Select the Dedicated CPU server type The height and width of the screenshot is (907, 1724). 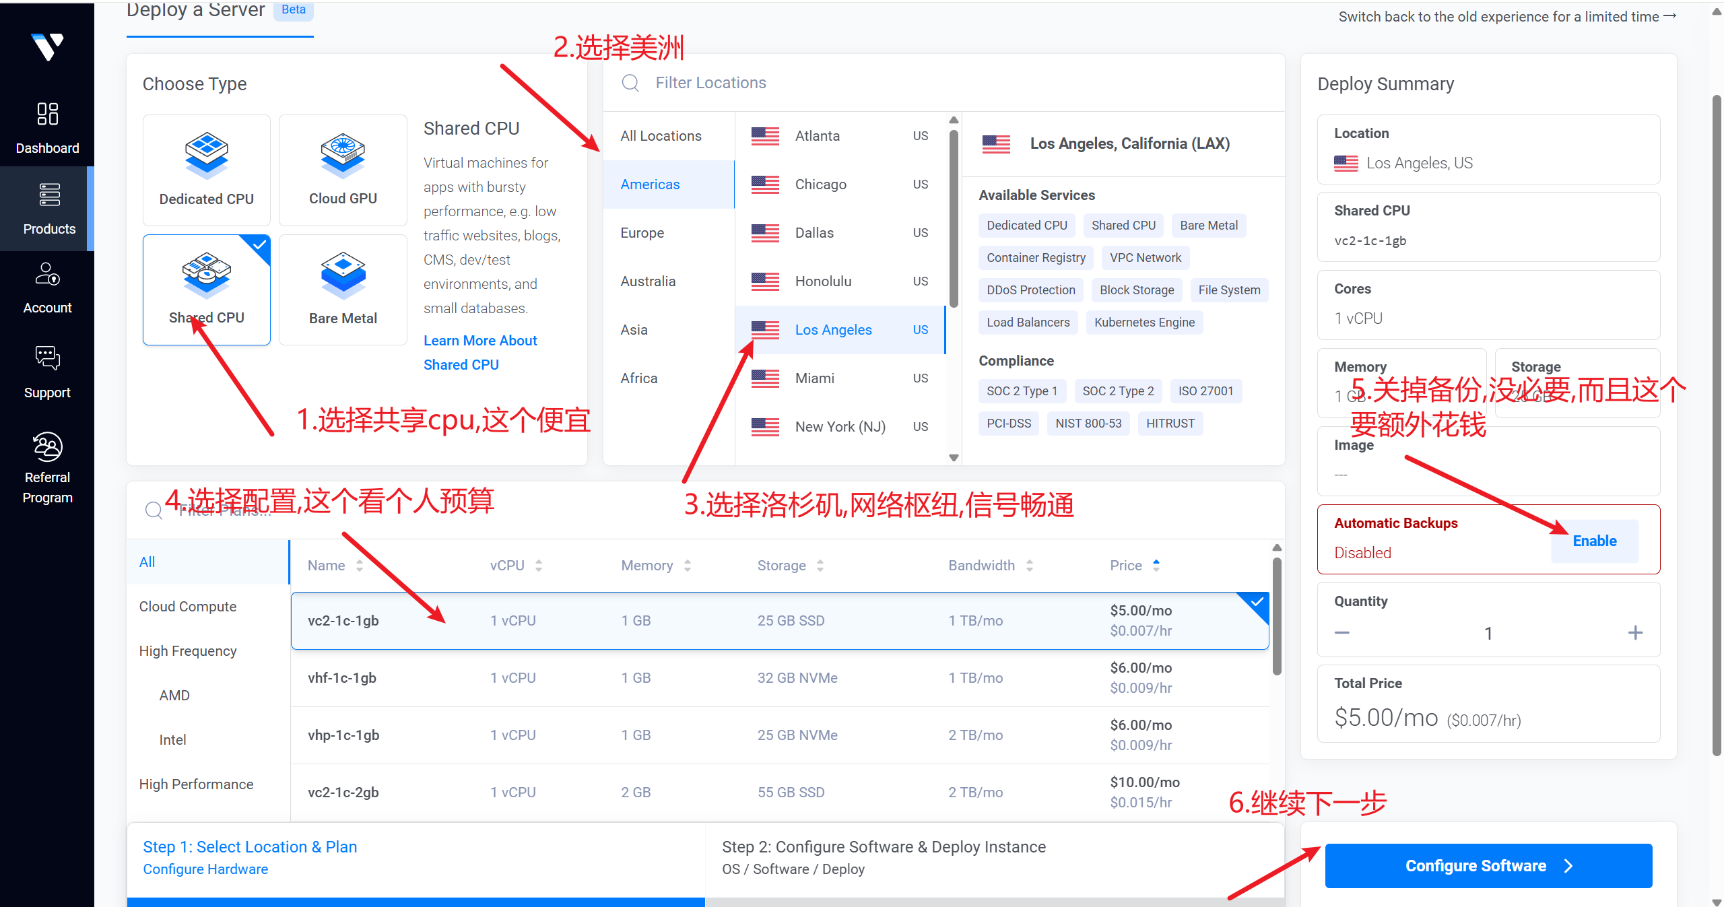coord(207,170)
